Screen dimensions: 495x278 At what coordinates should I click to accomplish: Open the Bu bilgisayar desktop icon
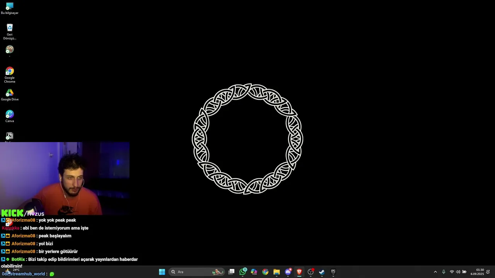(10, 8)
